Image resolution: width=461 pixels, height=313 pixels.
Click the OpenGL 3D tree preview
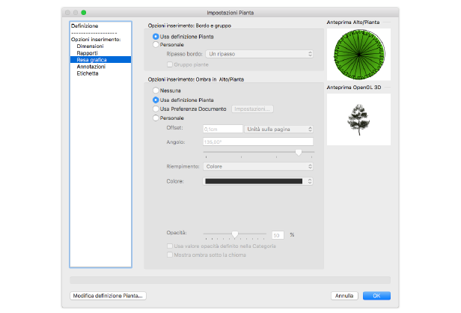click(x=358, y=120)
